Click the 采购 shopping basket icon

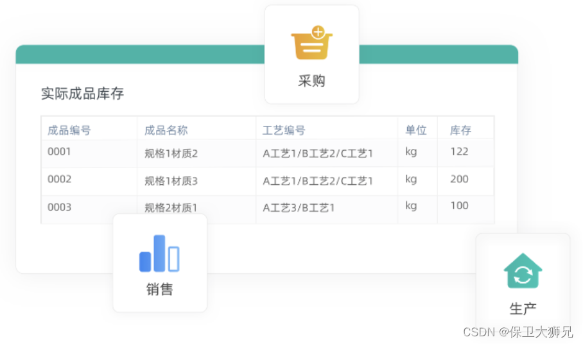coord(311,43)
